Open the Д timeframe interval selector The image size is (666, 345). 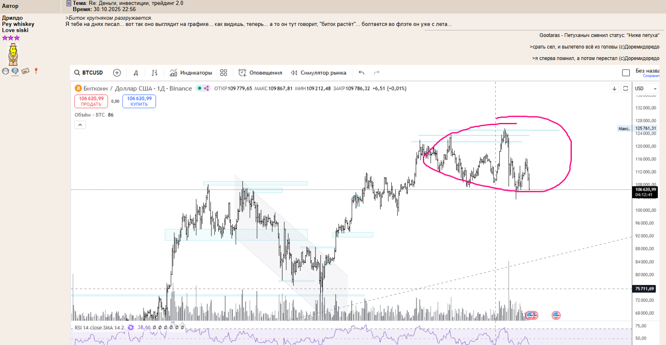pyautogui.click(x=136, y=73)
